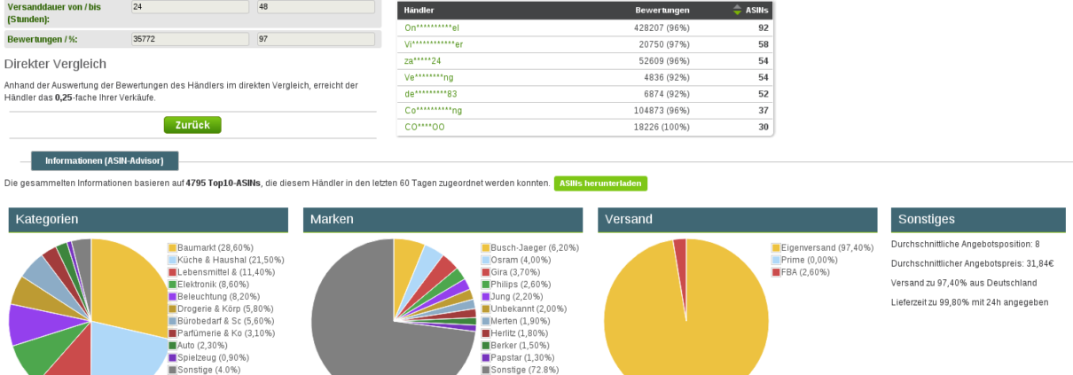
Task: Click Parfümerie & Ko legend swatch
Action: (172, 332)
